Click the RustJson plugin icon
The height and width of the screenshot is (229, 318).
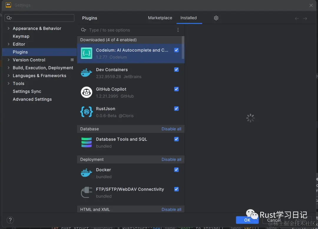86,112
